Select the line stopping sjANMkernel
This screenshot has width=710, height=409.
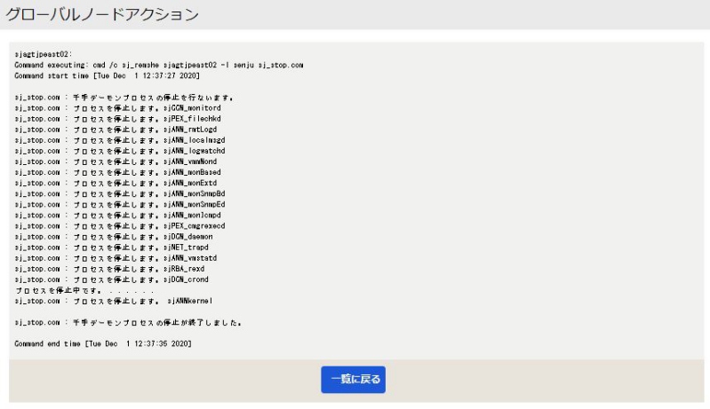114,301
